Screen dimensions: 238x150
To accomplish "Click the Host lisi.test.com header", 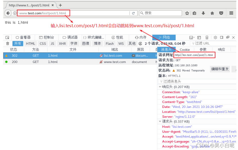I will (x=177, y=127).
